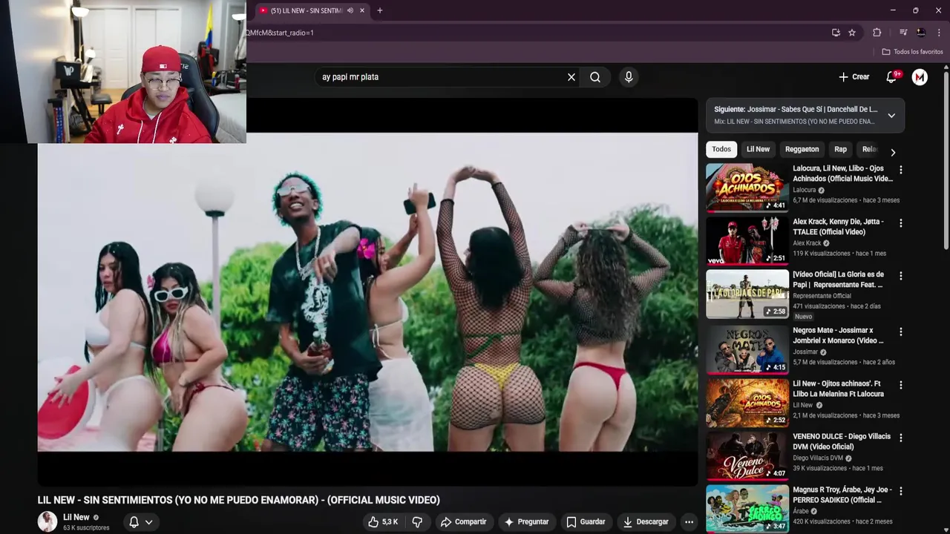This screenshot has width=950, height=534.
Task: Save the video using Guardar
Action: pos(586,522)
